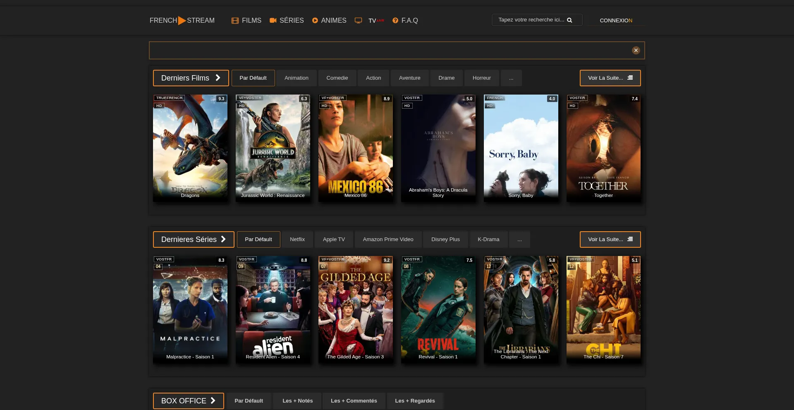
Task: Select the Action film tab
Action: tap(373, 78)
